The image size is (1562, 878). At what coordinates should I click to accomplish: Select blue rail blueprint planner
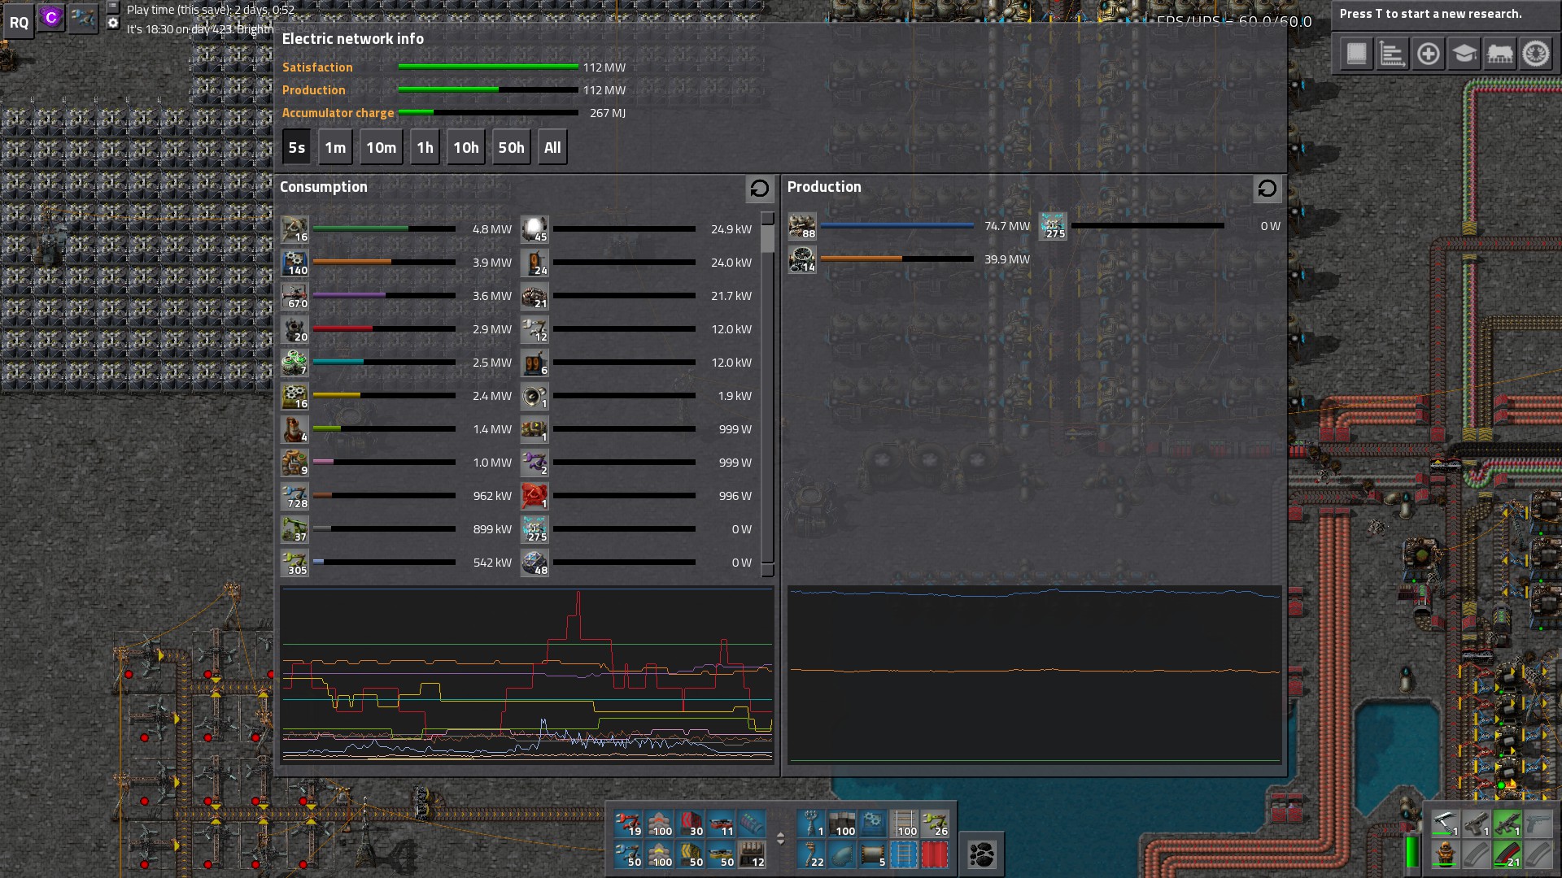pyautogui.click(x=904, y=854)
